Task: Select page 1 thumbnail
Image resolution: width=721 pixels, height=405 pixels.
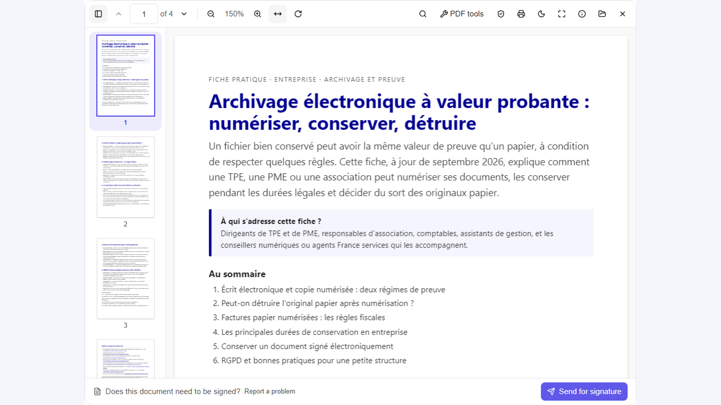Action: click(125, 76)
